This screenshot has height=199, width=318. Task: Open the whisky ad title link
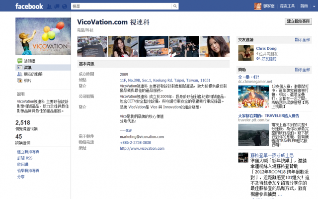(272, 156)
